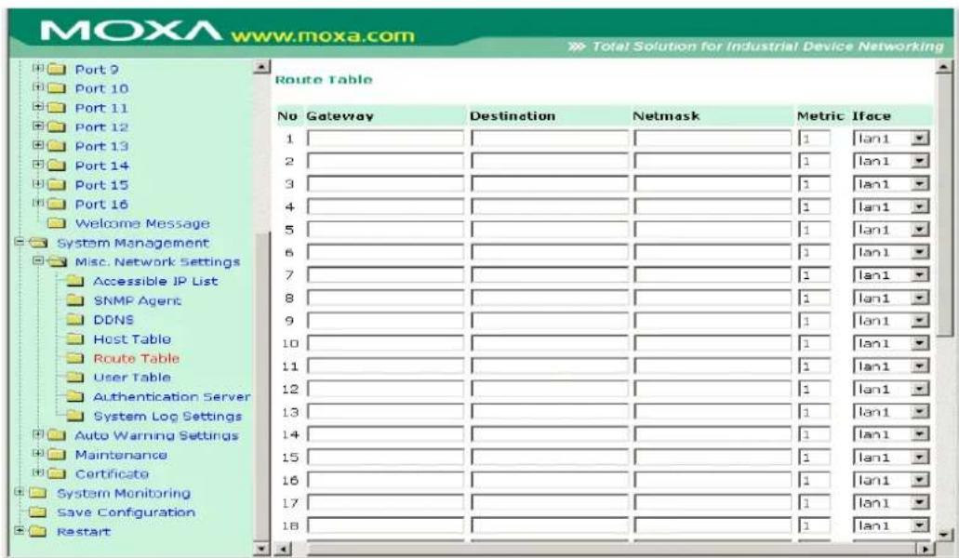Click the MOXA logo in the header
This screenshot has width=959, height=558.
pos(131,31)
